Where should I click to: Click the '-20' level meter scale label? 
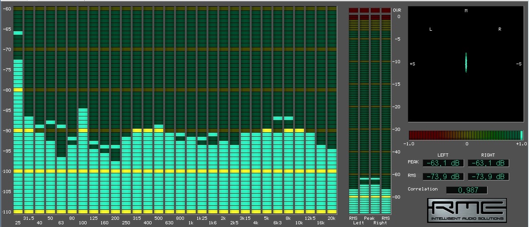396,107
